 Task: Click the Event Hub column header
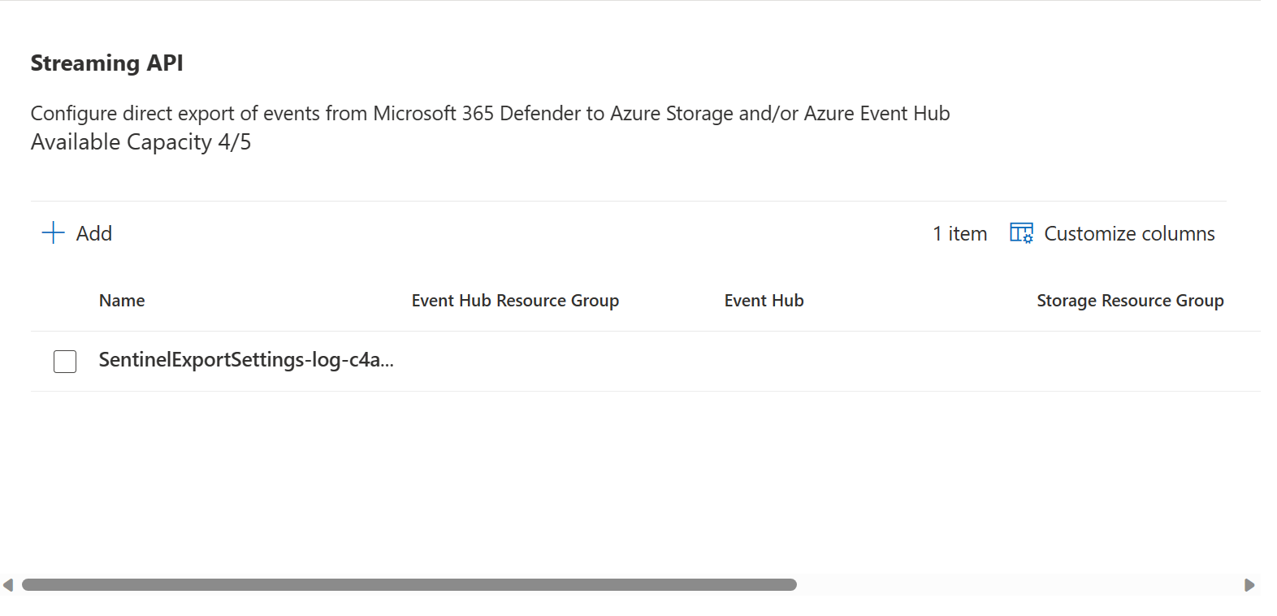pyautogui.click(x=764, y=301)
